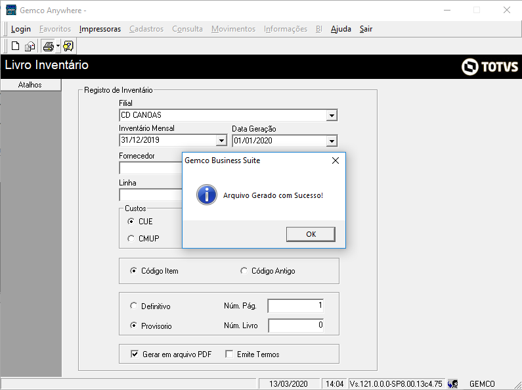
Task: Expand the Data Geração dropdown arrow
Action: coord(332,141)
